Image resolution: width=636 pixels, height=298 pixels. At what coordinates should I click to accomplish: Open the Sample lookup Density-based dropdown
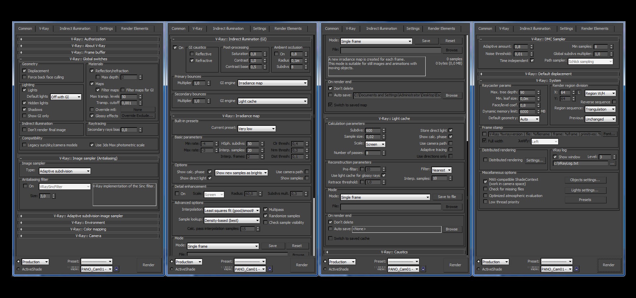[x=232, y=221]
